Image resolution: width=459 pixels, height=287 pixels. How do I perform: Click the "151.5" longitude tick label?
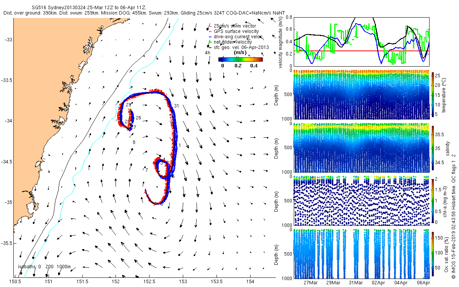coord(82,282)
